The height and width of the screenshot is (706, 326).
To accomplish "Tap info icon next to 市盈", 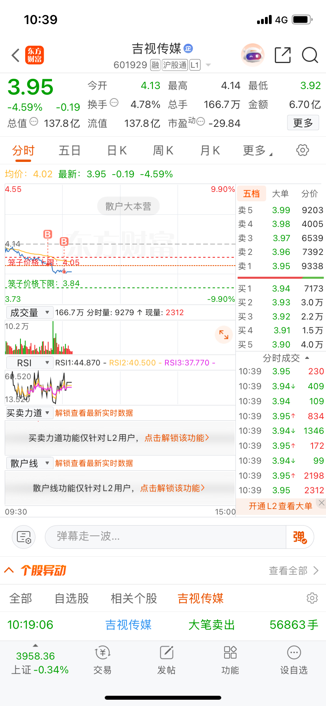I will pyautogui.click(x=200, y=122).
